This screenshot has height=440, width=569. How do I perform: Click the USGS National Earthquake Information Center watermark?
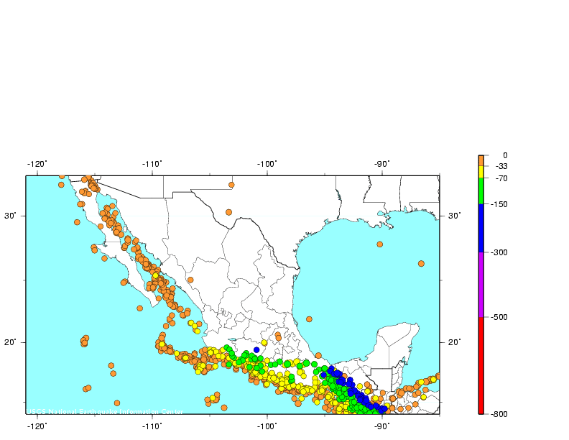click(x=106, y=412)
